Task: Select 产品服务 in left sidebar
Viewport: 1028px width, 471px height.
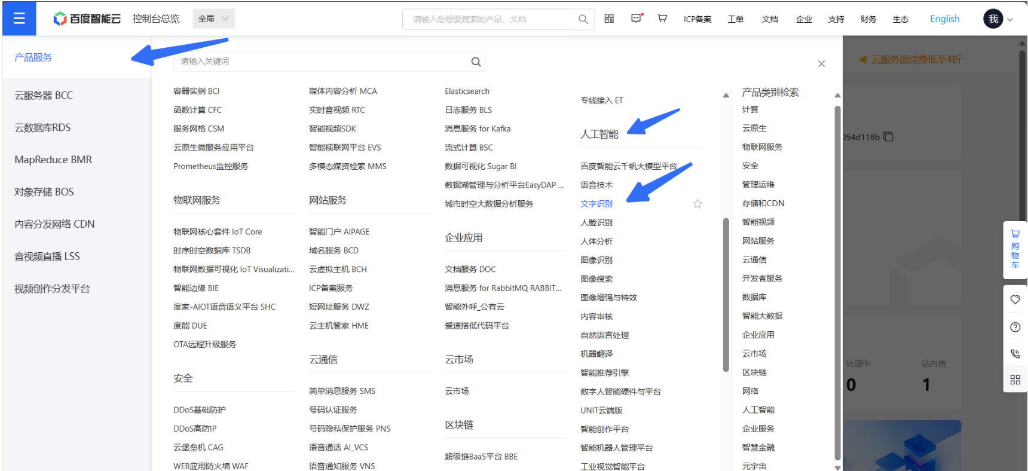Action: (x=33, y=57)
